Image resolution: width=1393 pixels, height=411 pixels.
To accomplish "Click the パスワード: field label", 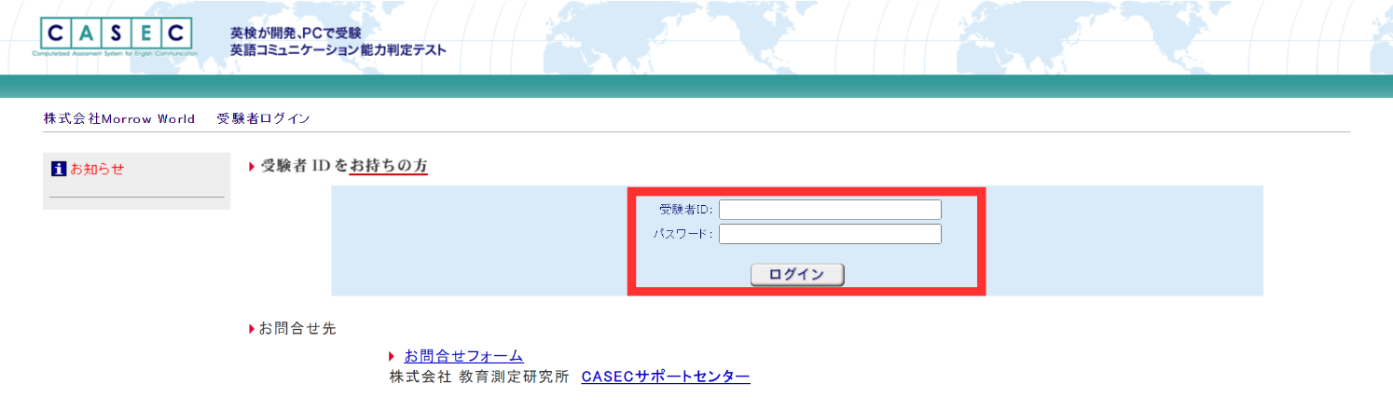I will coord(683,234).
